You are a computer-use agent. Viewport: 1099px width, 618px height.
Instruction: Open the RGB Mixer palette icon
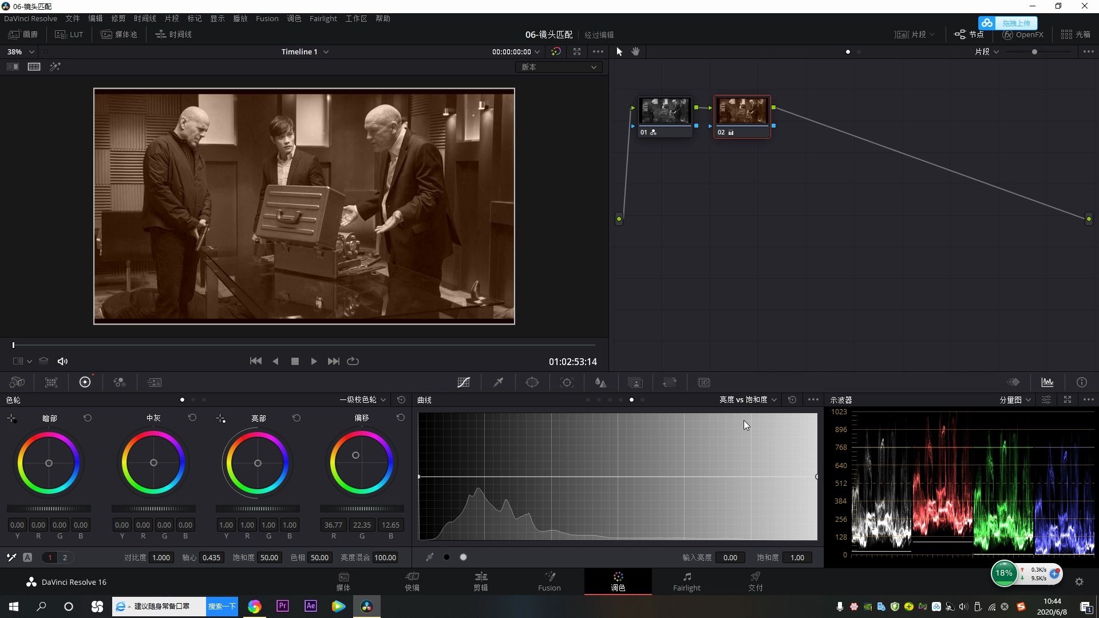coord(119,382)
